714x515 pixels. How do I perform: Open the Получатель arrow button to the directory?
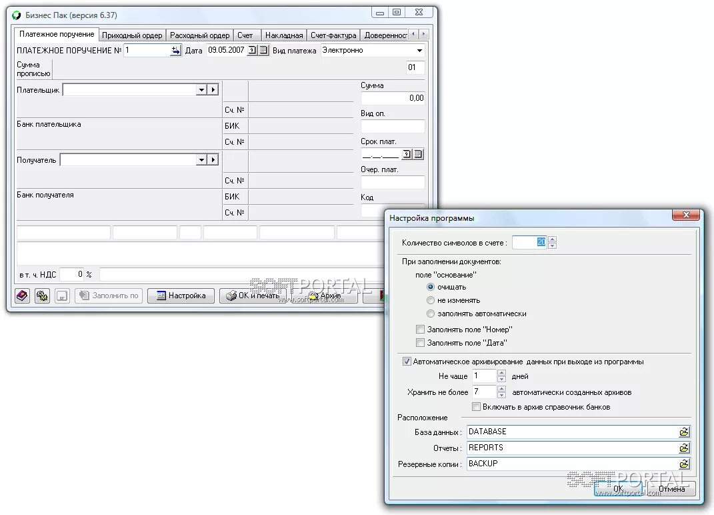pos(213,159)
